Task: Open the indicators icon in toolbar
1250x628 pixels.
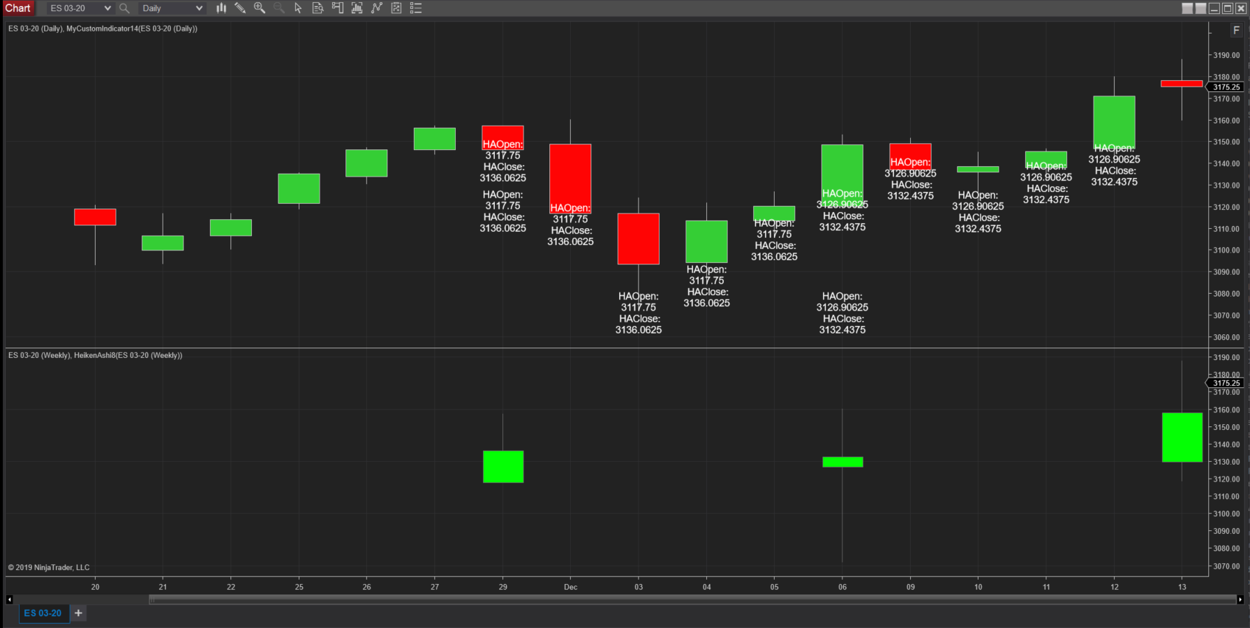Action: (357, 8)
